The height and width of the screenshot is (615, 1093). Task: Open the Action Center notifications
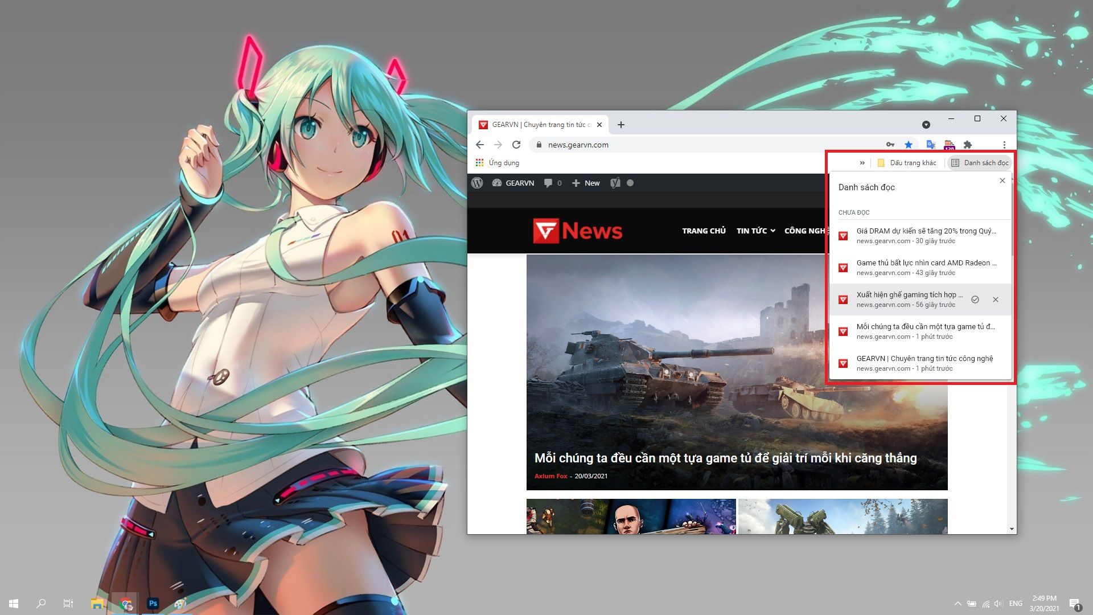point(1075,604)
